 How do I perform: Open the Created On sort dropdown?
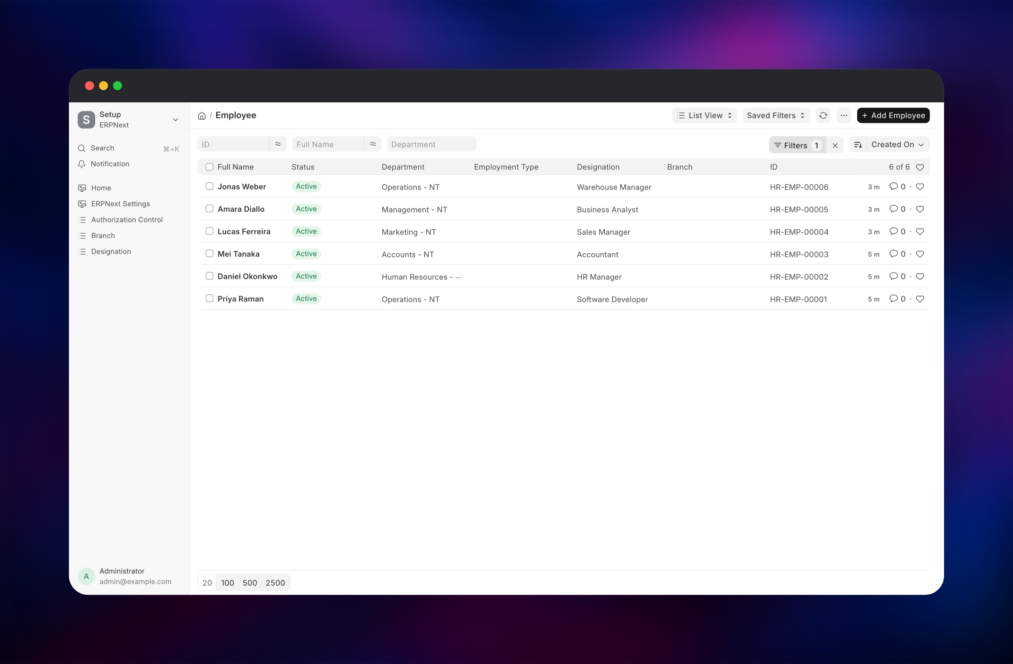[x=898, y=145]
